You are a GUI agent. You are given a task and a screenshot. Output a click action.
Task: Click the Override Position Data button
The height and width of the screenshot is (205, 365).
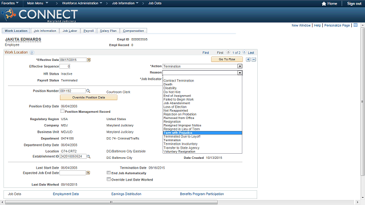89,97
